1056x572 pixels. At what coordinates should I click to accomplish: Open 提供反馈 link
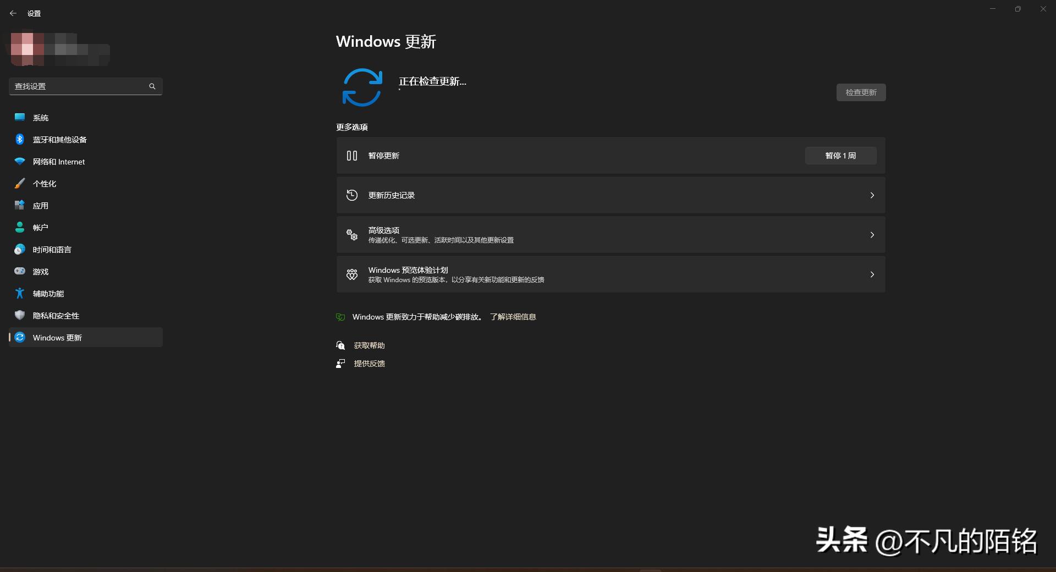pyautogui.click(x=369, y=364)
